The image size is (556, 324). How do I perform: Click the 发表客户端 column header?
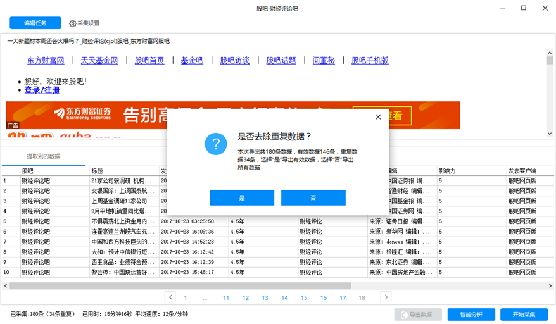(530, 171)
